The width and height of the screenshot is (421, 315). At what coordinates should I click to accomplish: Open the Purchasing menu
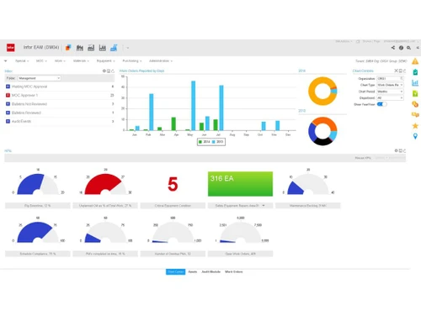coord(132,60)
